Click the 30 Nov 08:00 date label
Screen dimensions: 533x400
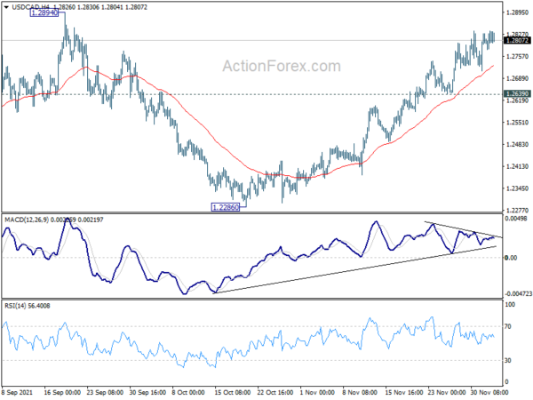click(489, 393)
